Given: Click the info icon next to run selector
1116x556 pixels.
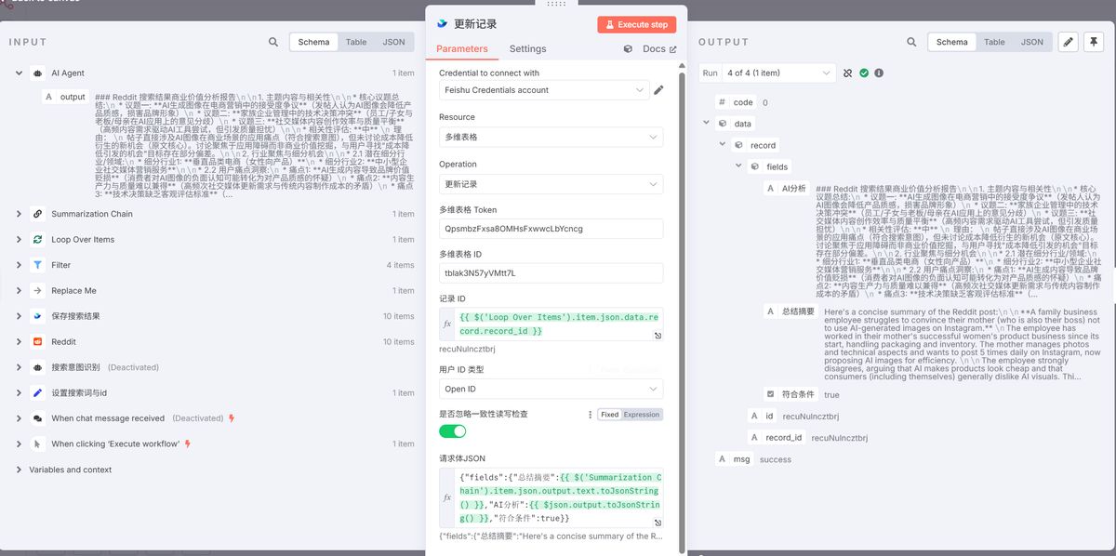Looking at the screenshot, I should 879,73.
